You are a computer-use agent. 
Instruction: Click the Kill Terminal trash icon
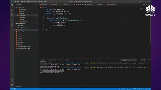coord(144,60)
